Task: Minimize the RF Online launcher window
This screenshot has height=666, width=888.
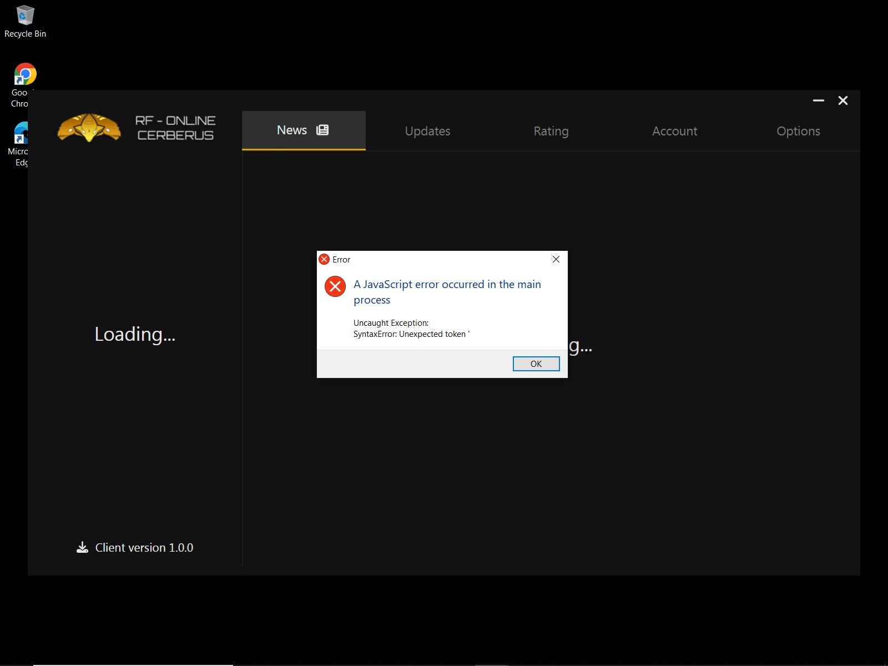Action: pyautogui.click(x=819, y=100)
